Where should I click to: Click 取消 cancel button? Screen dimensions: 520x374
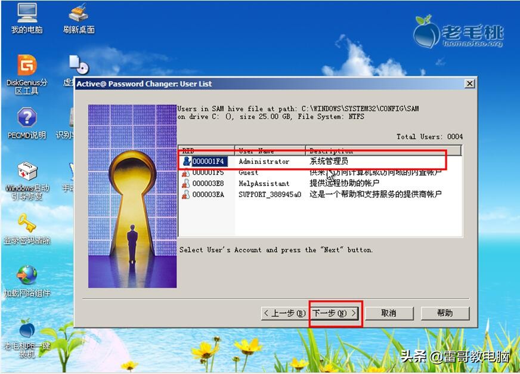point(389,313)
